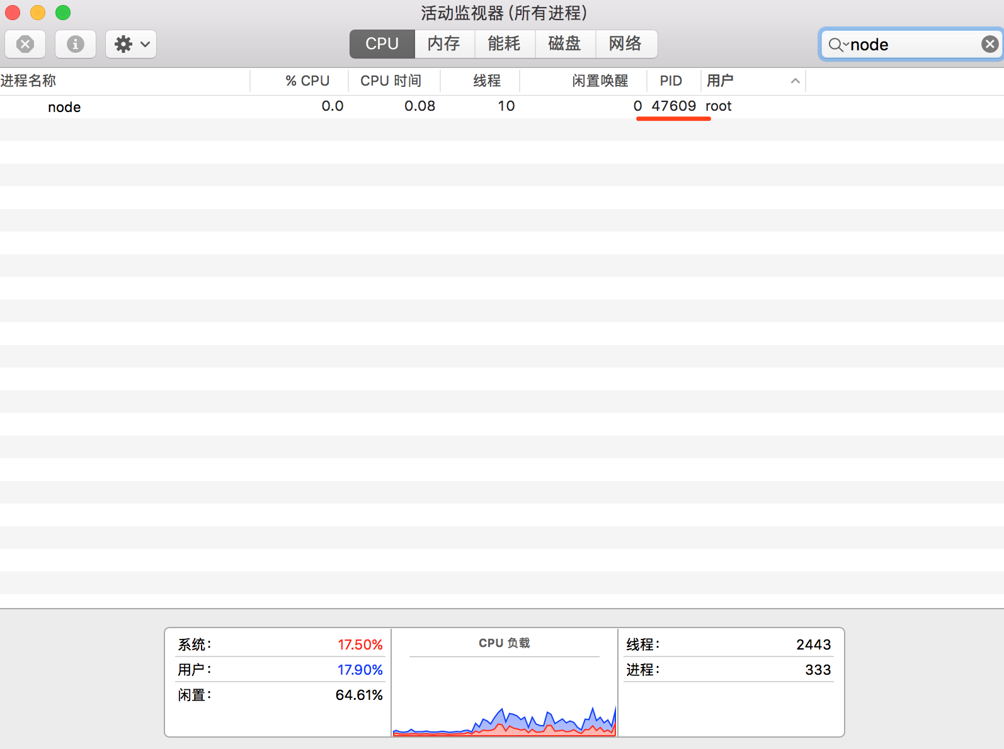This screenshot has height=749, width=1004.
Task: Open the gear actions dropdown menu
Action: (131, 44)
